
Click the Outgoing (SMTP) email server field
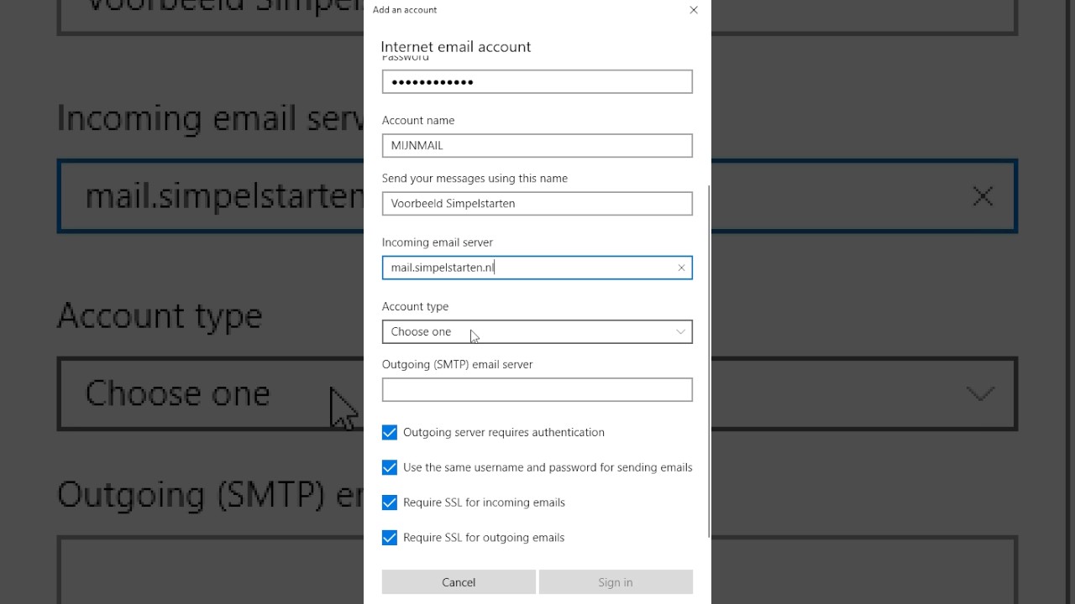tap(537, 389)
